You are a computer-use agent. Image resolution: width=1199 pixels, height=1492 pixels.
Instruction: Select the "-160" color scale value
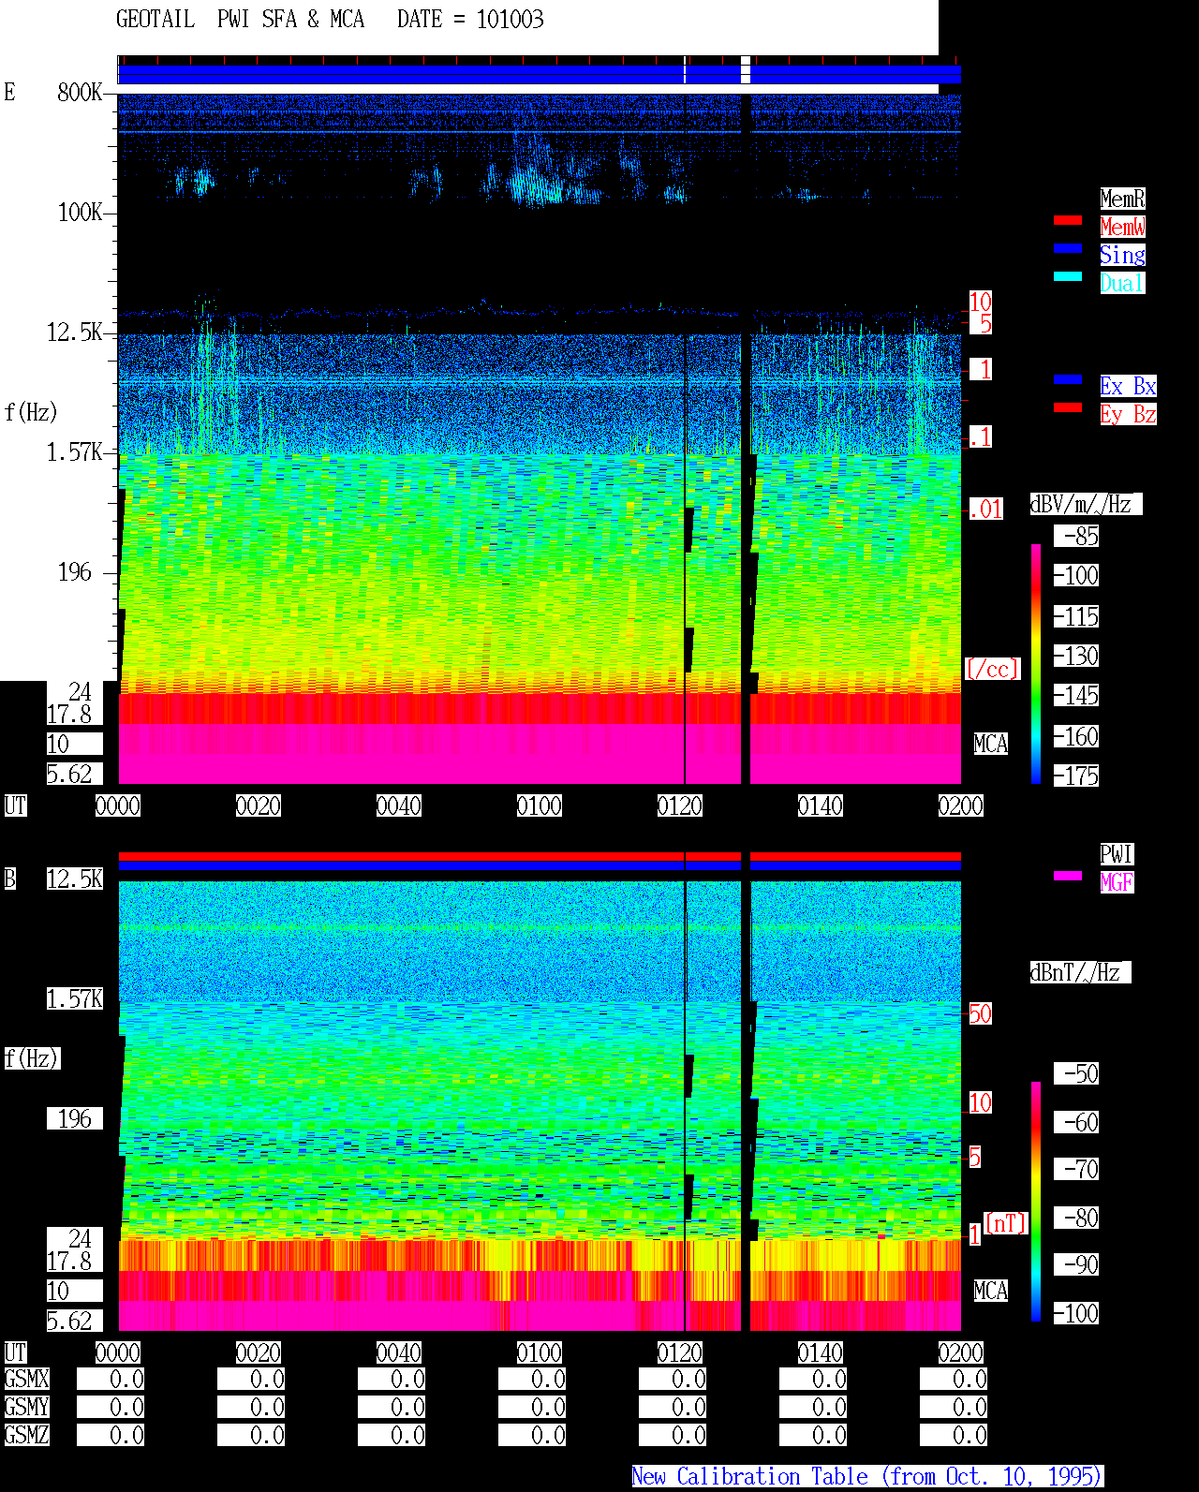1076,736
